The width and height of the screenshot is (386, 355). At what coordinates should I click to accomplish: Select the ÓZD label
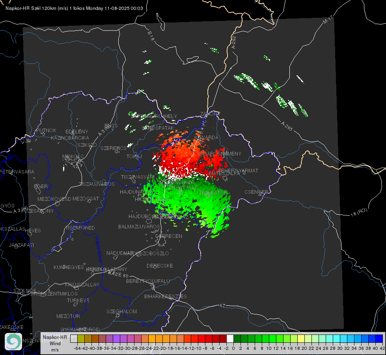point(26,140)
